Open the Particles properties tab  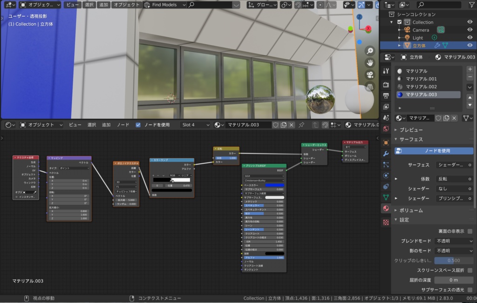point(386,164)
